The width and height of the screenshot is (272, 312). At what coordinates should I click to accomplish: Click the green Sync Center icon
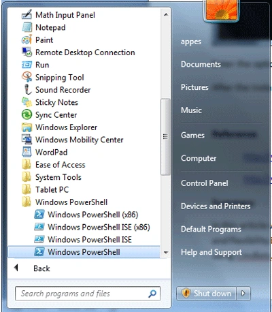(x=27, y=114)
